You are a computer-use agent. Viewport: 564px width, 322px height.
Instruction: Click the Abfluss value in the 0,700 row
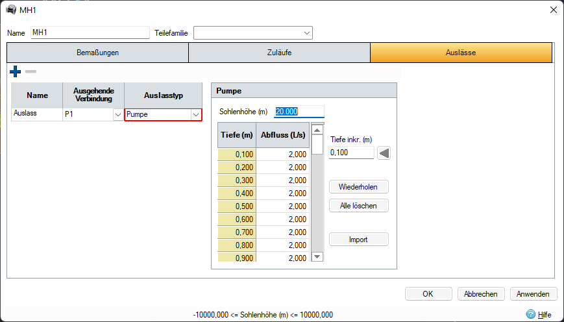click(x=283, y=232)
